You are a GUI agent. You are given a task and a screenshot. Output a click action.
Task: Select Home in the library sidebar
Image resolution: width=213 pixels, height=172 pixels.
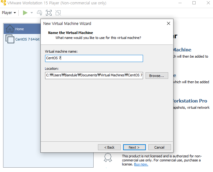22,29
